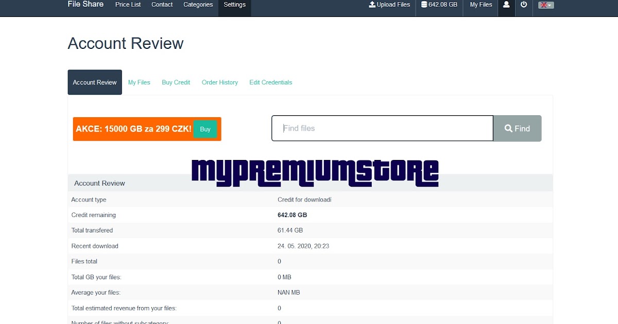Click the green Buy button for 15000 GB offer
This screenshot has width=618, height=324.
205,129
